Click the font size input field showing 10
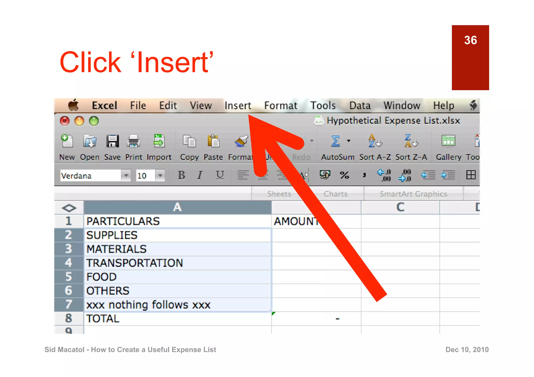 tap(145, 175)
